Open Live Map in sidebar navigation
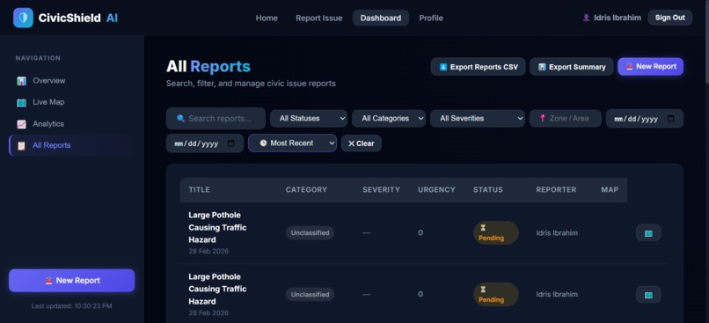 (x=72, y=102)
